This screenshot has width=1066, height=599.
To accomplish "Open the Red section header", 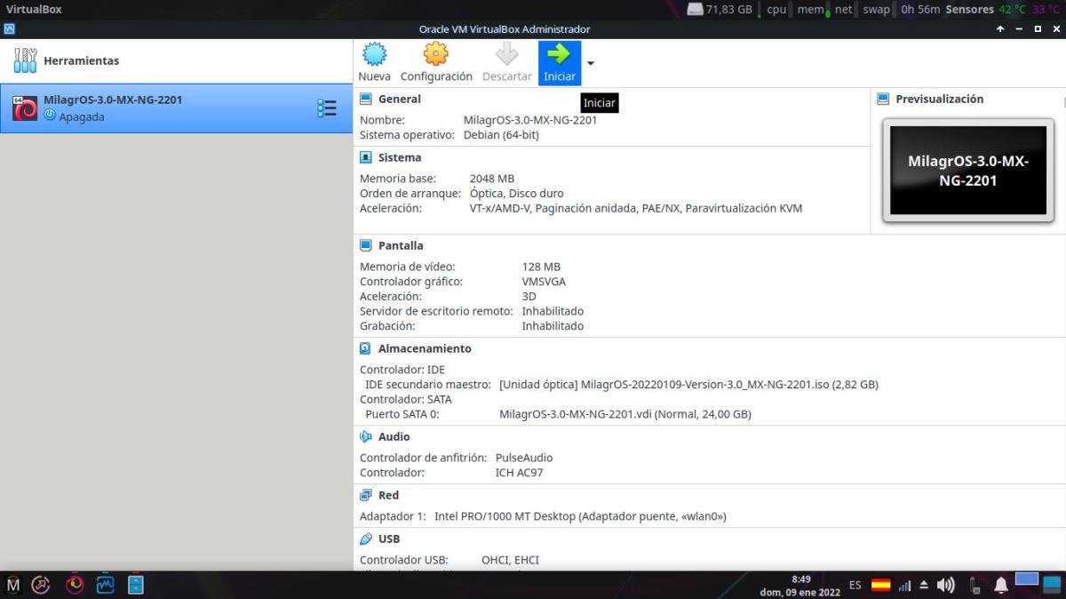I will pyautogui.click(x=388, y=495).
